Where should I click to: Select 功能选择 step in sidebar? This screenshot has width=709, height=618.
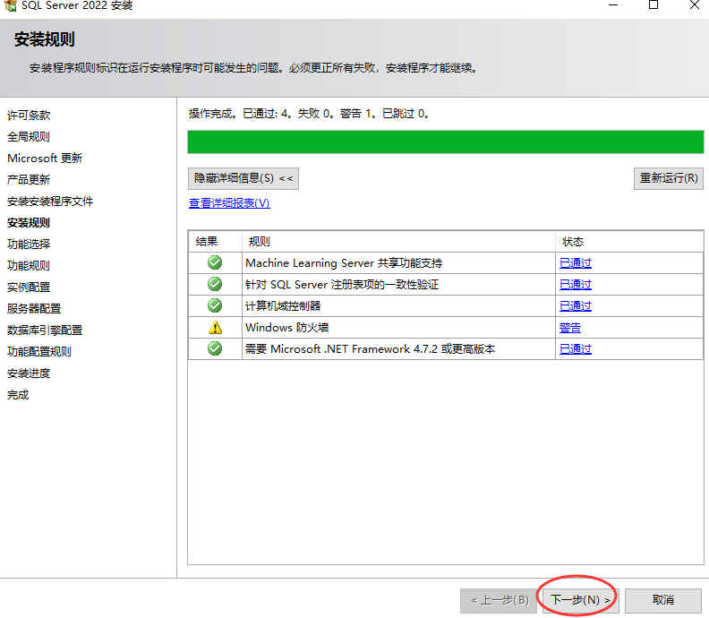(29, 244)
